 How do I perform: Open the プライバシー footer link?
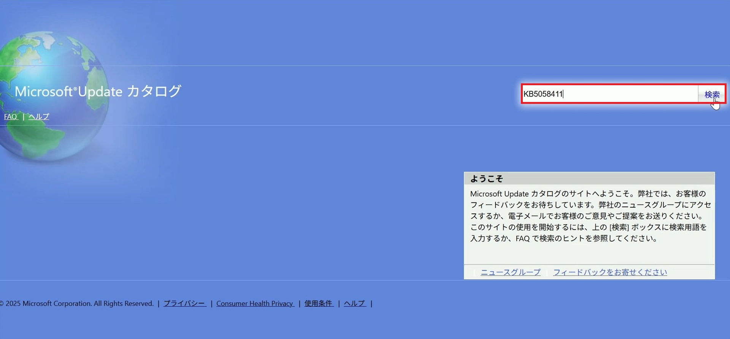184,304
